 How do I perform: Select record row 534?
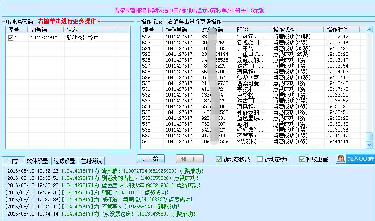253,106
